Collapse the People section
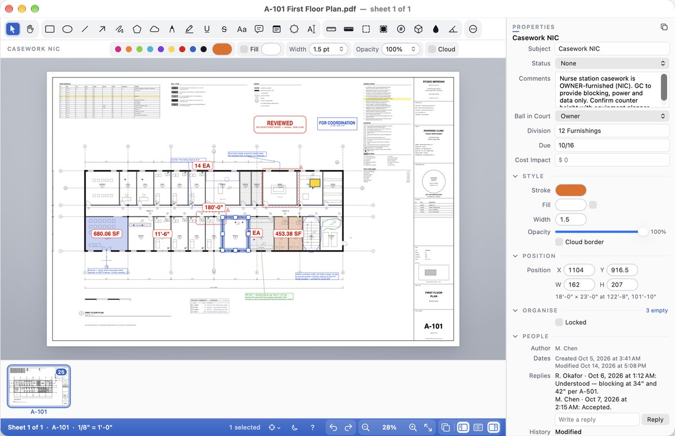Viewport: 675px width, 436px height. pyautogui.click(x=516, y=336)
